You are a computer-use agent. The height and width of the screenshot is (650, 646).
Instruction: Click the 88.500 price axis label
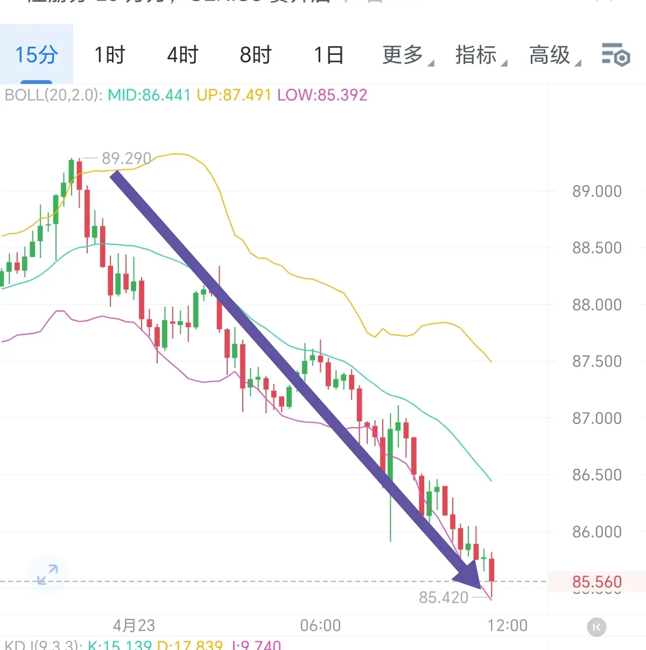click(x=597, y=248)
